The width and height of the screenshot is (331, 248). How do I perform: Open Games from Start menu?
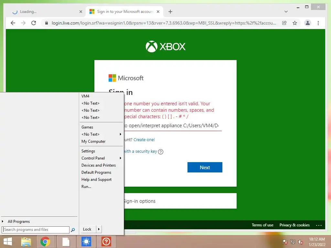(101, 127)
